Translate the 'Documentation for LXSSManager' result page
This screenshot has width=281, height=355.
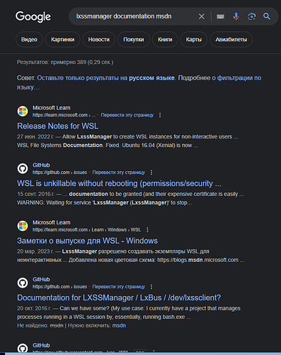click(x=119, y=287)
